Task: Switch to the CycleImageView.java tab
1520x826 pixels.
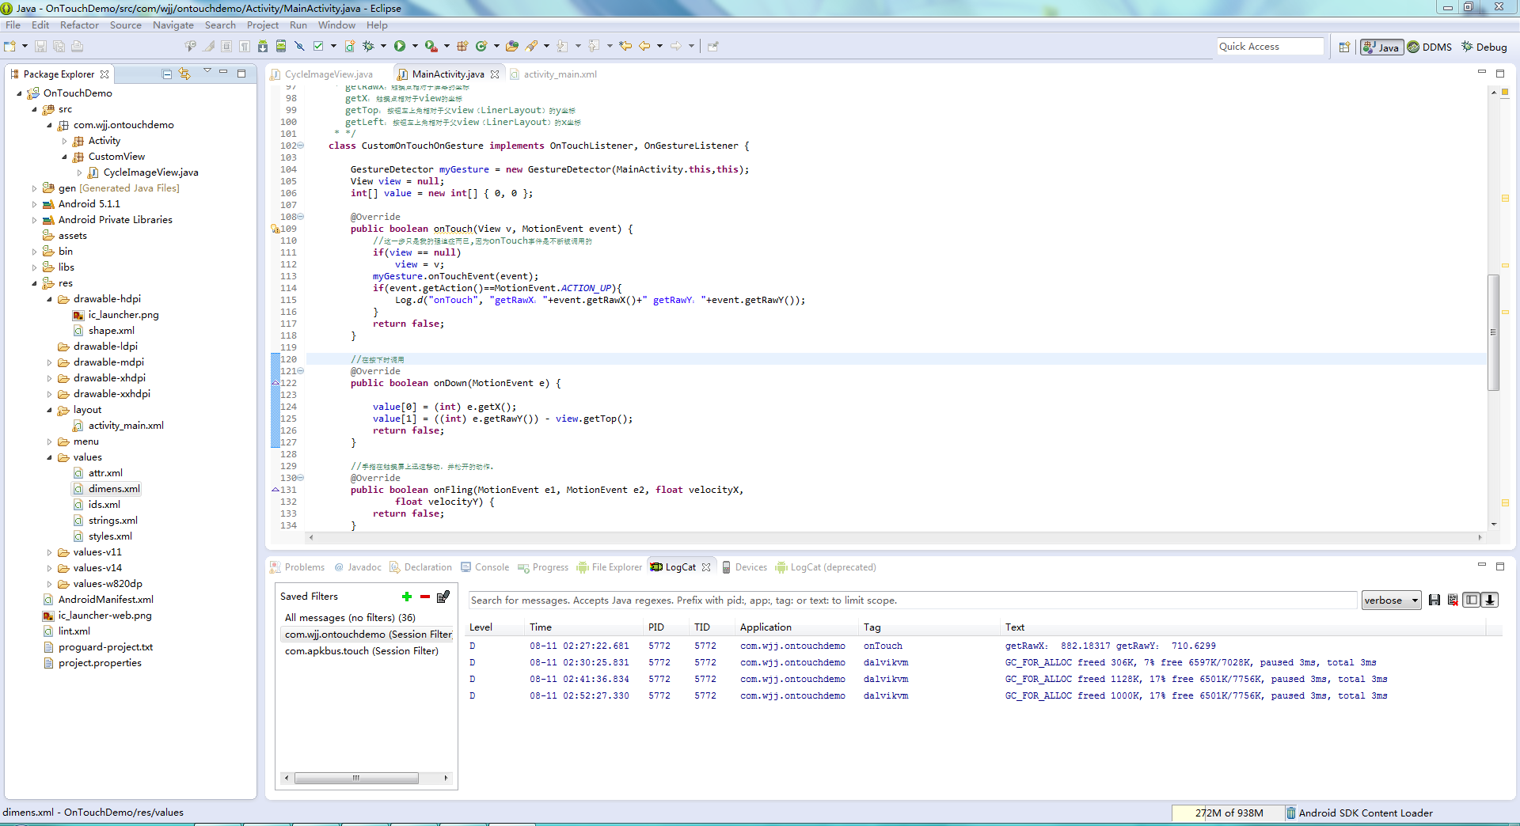Action: tap(328, 74)
